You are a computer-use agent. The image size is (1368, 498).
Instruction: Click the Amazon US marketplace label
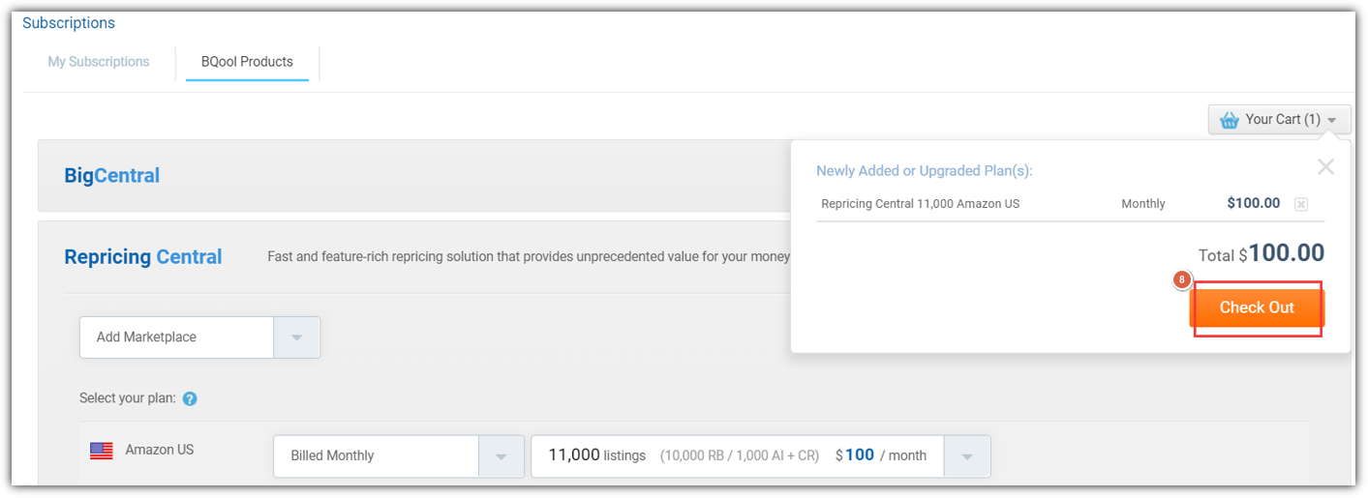point(160,450)
